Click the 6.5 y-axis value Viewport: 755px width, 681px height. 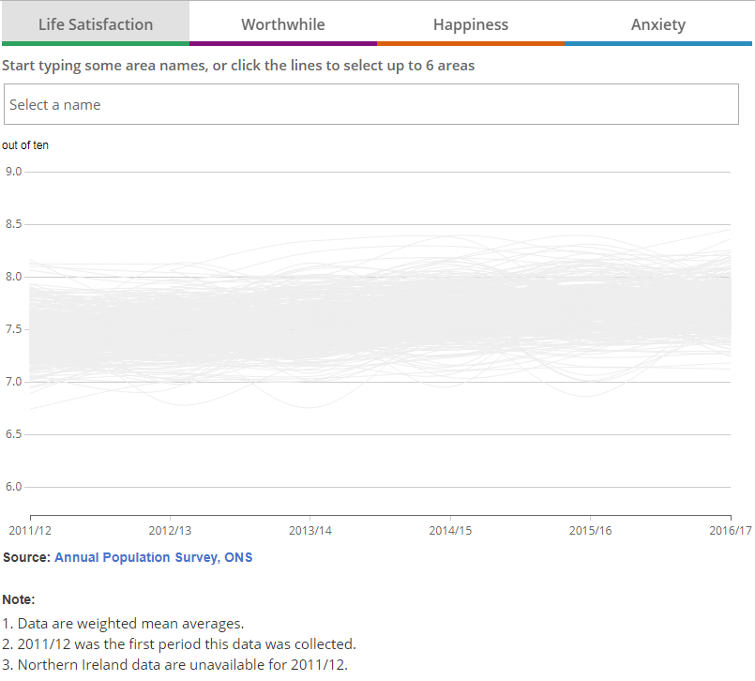click(13, 434)
